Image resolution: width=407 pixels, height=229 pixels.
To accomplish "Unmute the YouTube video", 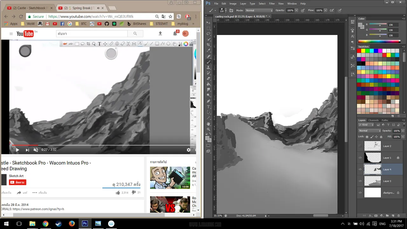I will tap(36, 150).
